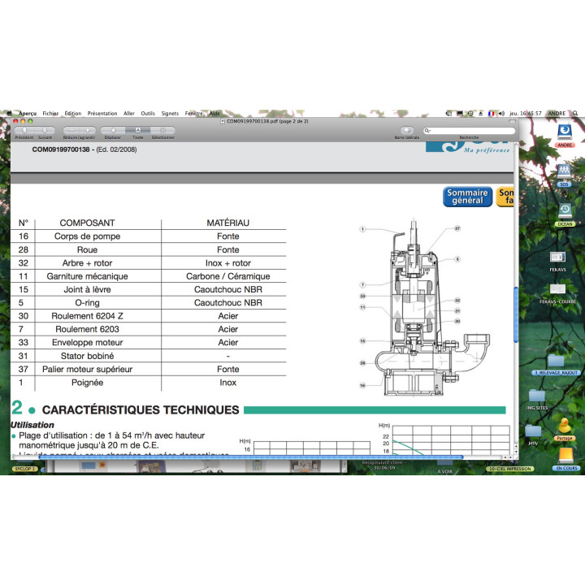The height and width of the screenshot is (585, 585).
Task: Toggle the Barre latérale sidebar
Action: [407, 130]
